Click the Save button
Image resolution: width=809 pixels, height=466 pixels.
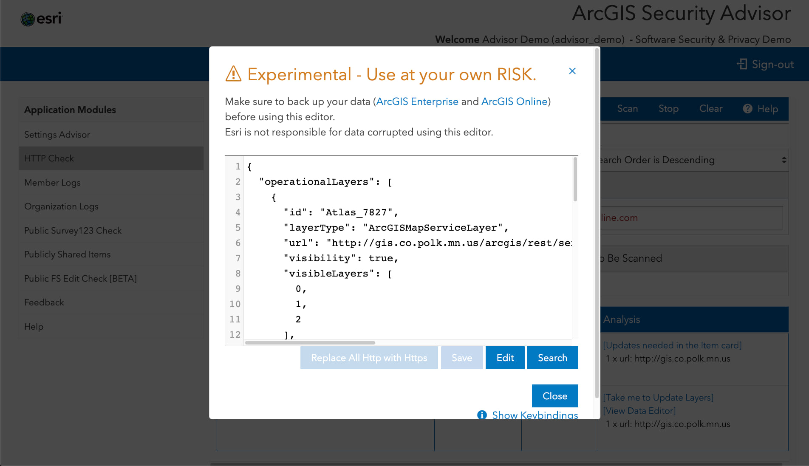pos(462,358)
